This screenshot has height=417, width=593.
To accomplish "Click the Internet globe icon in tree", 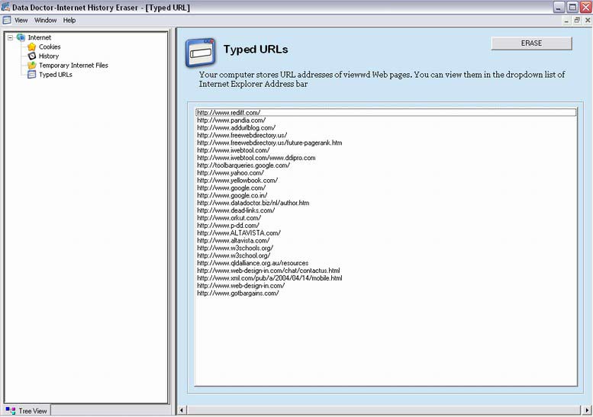I will tap(21, 37).
